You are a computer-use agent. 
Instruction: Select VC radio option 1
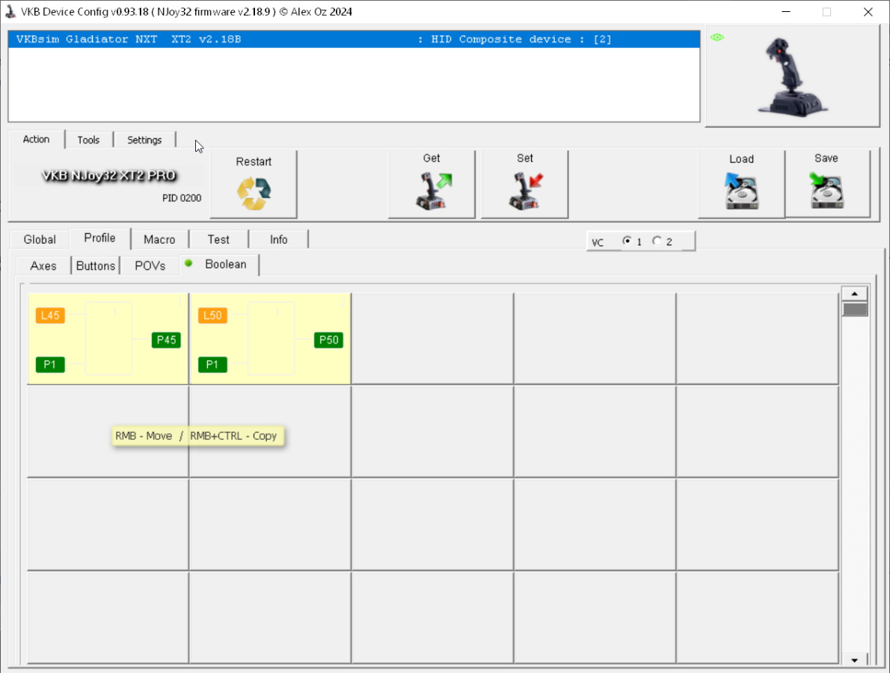pyautogui.click(x=627, y=242)
